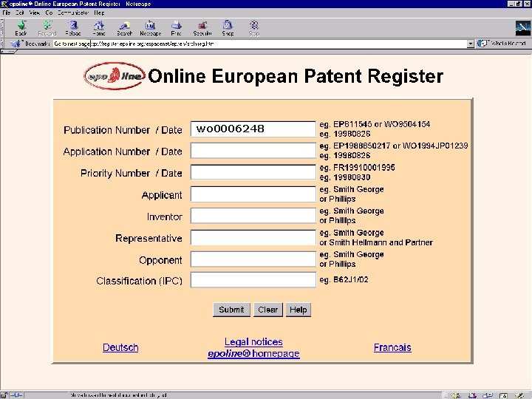Click the What's Related button
Viewport: 532px width, 399px height.
502,44
